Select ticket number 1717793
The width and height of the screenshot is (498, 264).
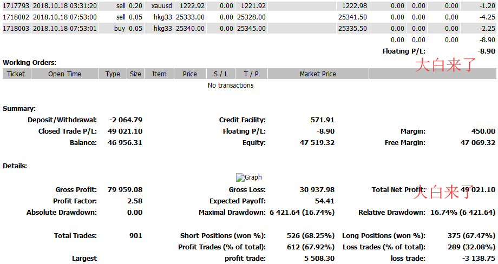point(16,6)
